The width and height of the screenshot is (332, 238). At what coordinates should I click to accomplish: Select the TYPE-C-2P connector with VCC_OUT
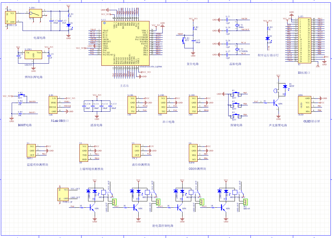(x=63, y=194)
